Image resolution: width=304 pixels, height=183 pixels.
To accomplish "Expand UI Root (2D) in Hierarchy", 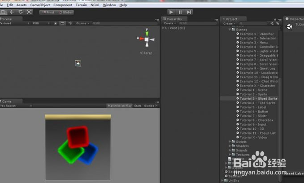I will (163, 28).
